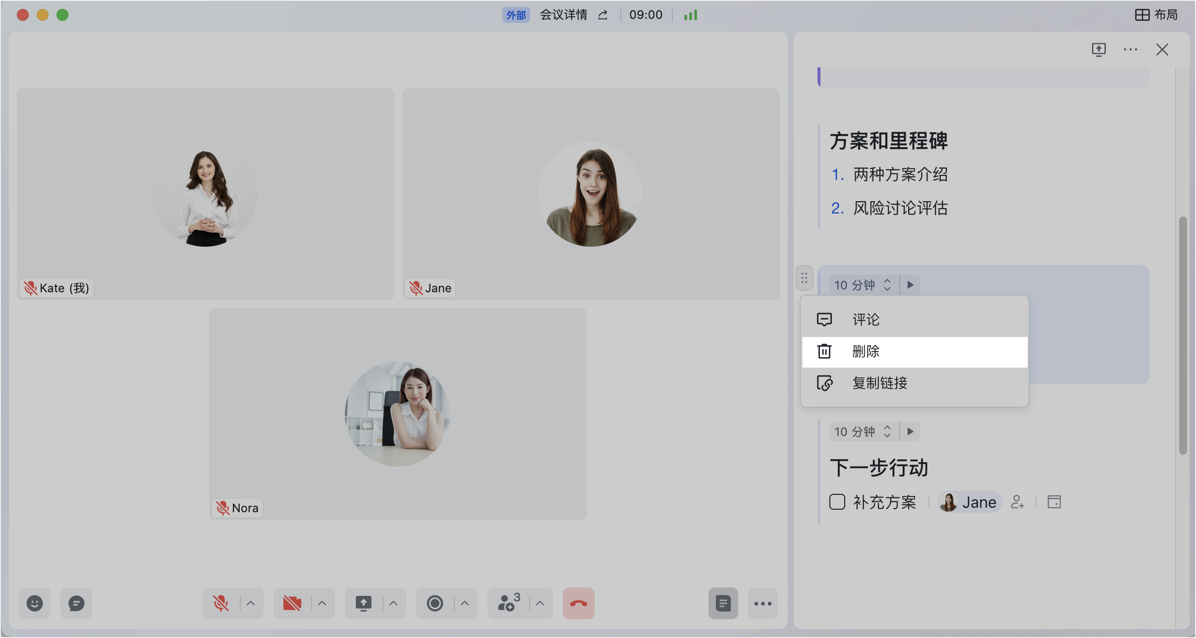Click the 评论 comment icon
This screenshot has width=1196, height=638.
(x=824, y=319)
